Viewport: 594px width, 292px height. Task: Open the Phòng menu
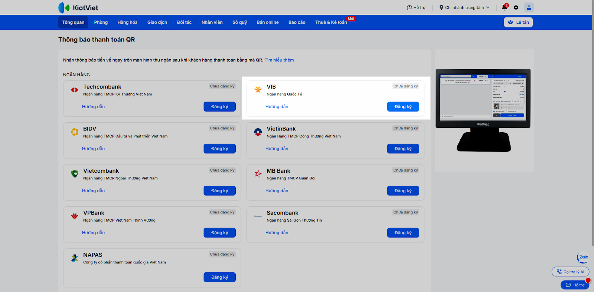coord(101,22)
